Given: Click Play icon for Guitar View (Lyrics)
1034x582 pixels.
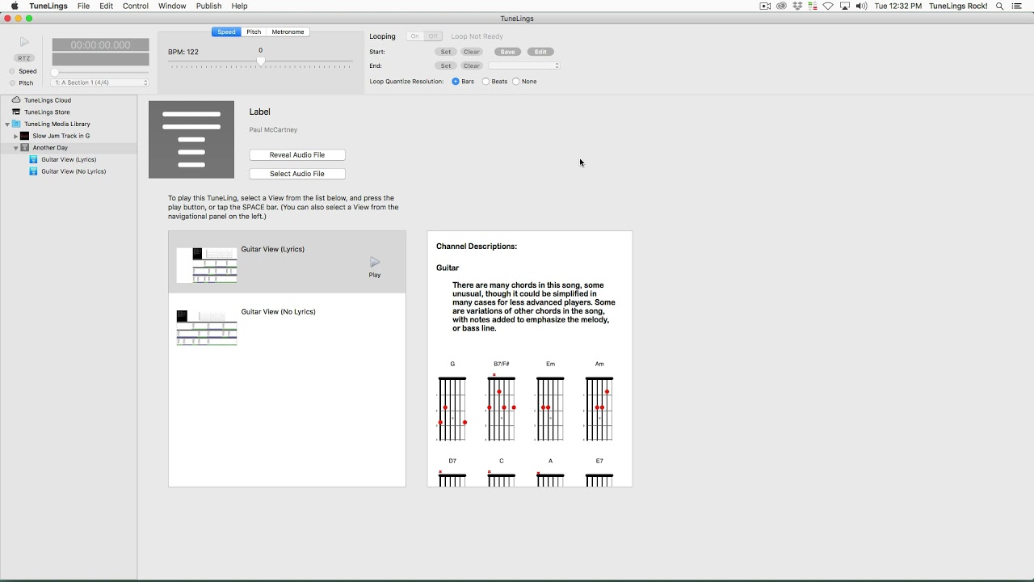Looking at the screenshot, I should pos(375,263).
